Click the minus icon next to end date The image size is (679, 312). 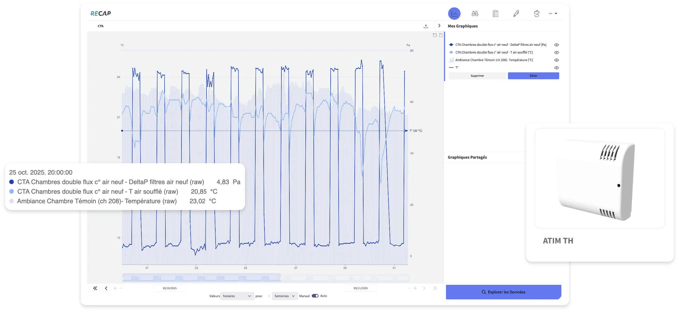click(x=409, y=288)
